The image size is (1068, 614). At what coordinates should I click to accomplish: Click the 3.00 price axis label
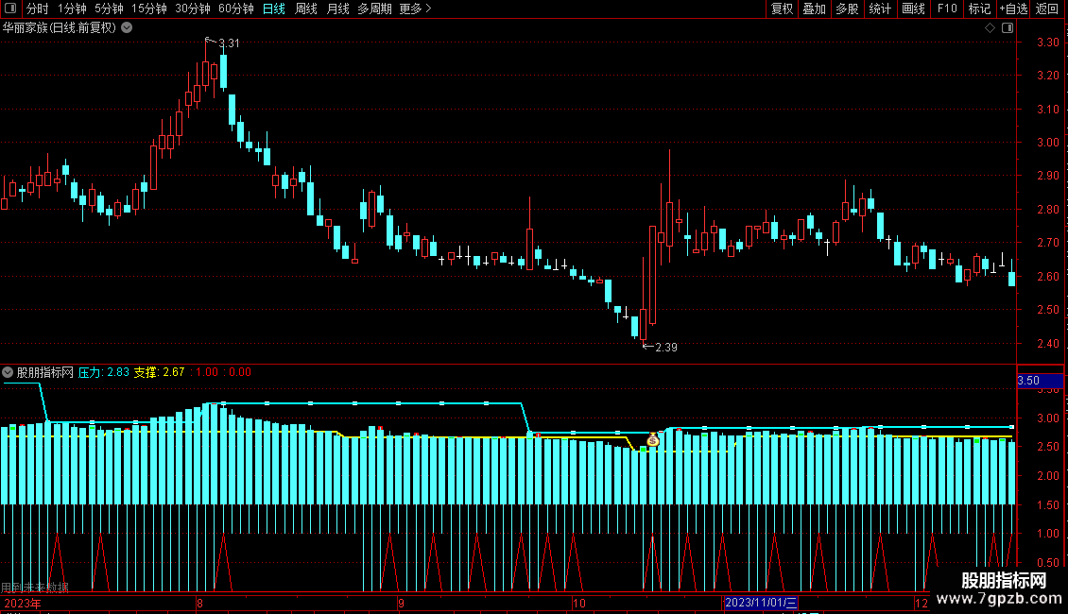tap(1047, 143)
